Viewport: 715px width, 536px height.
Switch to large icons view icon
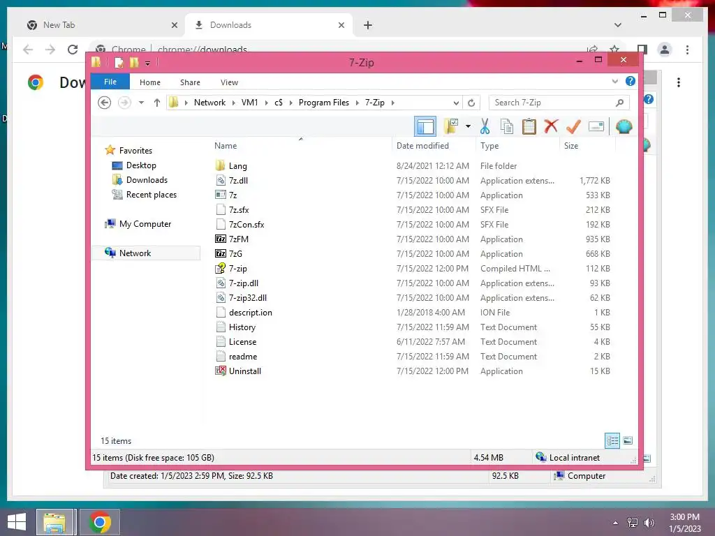[628, 440]
